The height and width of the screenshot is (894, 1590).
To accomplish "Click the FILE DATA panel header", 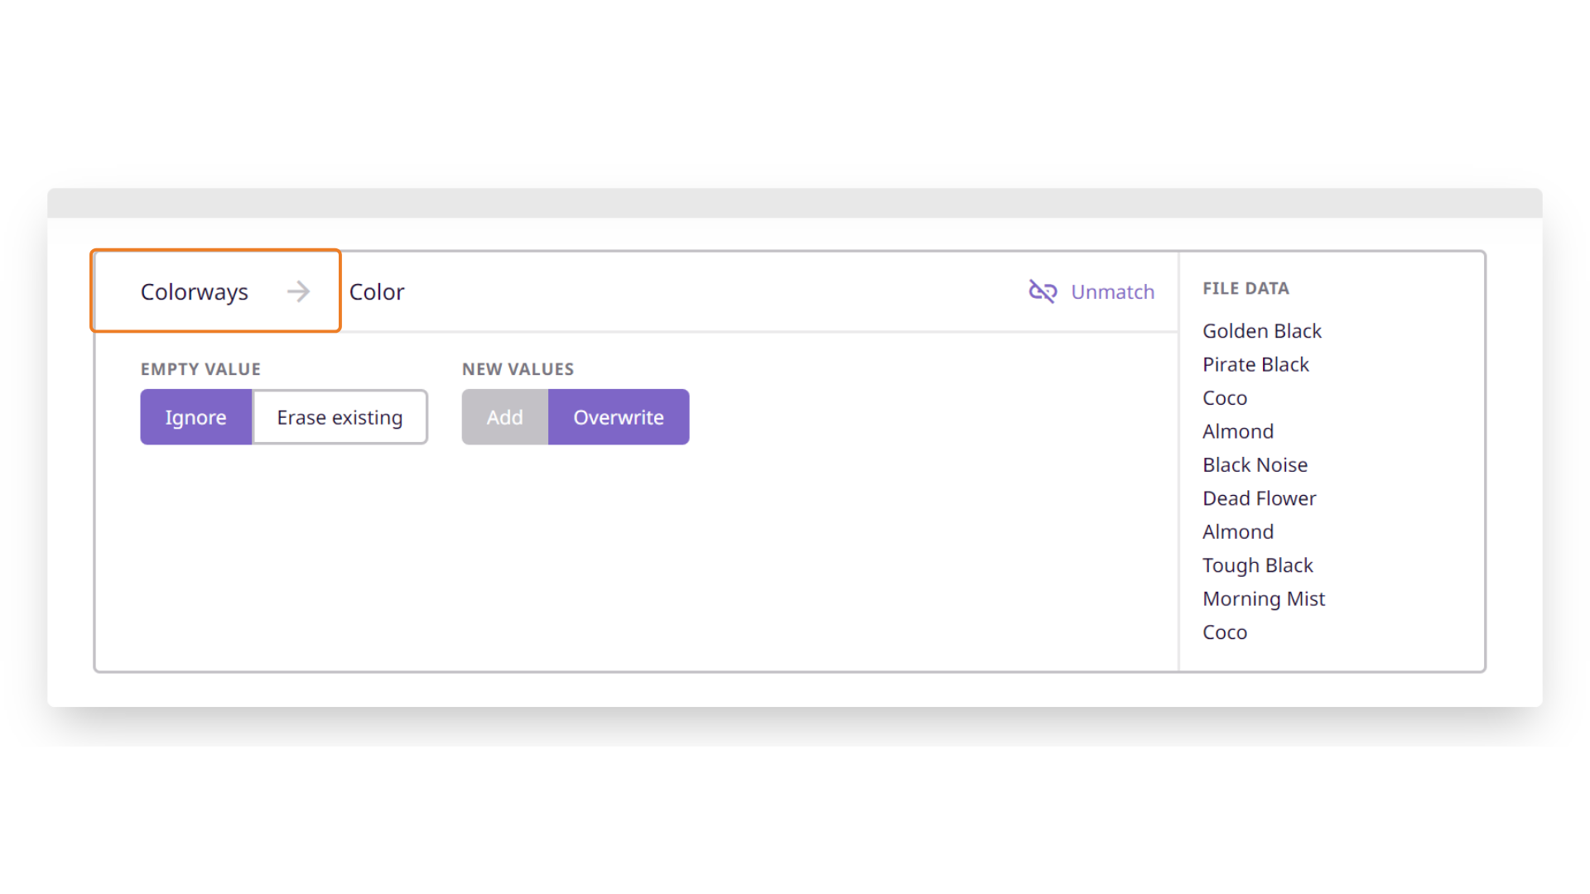I will (x=1245, y=288).
